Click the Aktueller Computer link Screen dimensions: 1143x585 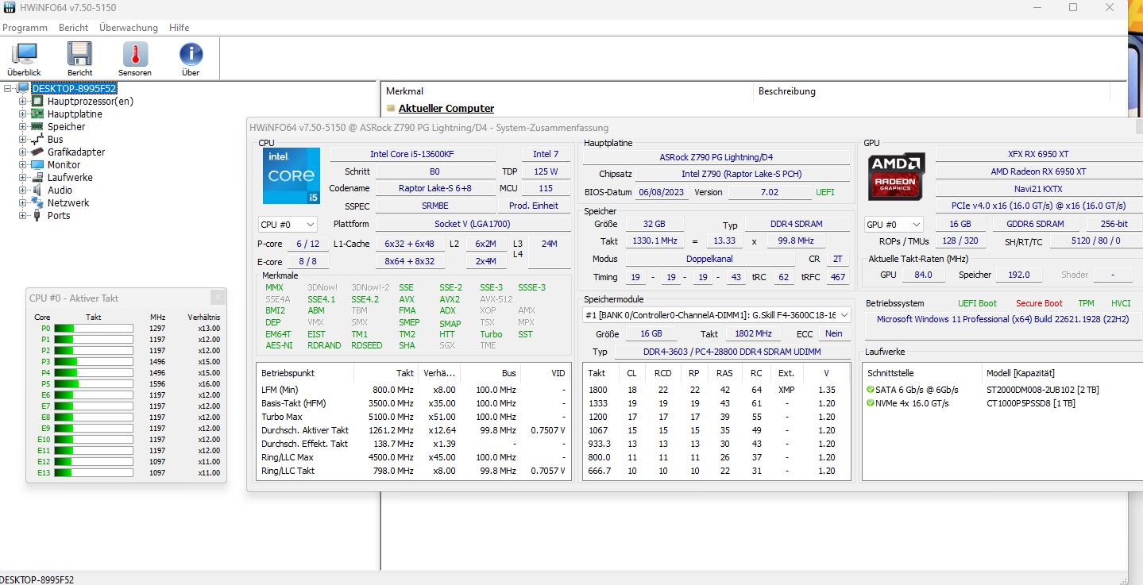446,109
